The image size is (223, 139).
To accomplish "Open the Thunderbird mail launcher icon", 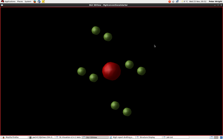I will coord(39,2).
